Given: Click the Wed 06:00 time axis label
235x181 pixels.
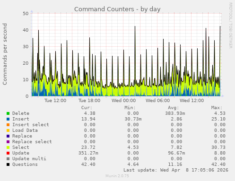Looking at the screenshot, I should coord(158,101).
